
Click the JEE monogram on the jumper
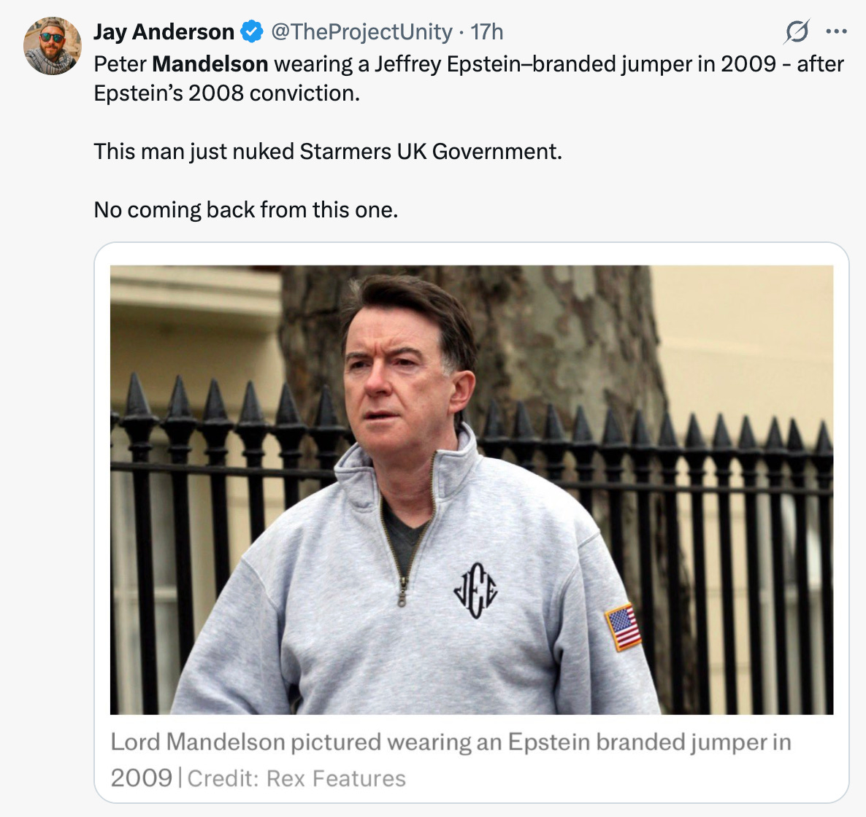tap(475, 590)
